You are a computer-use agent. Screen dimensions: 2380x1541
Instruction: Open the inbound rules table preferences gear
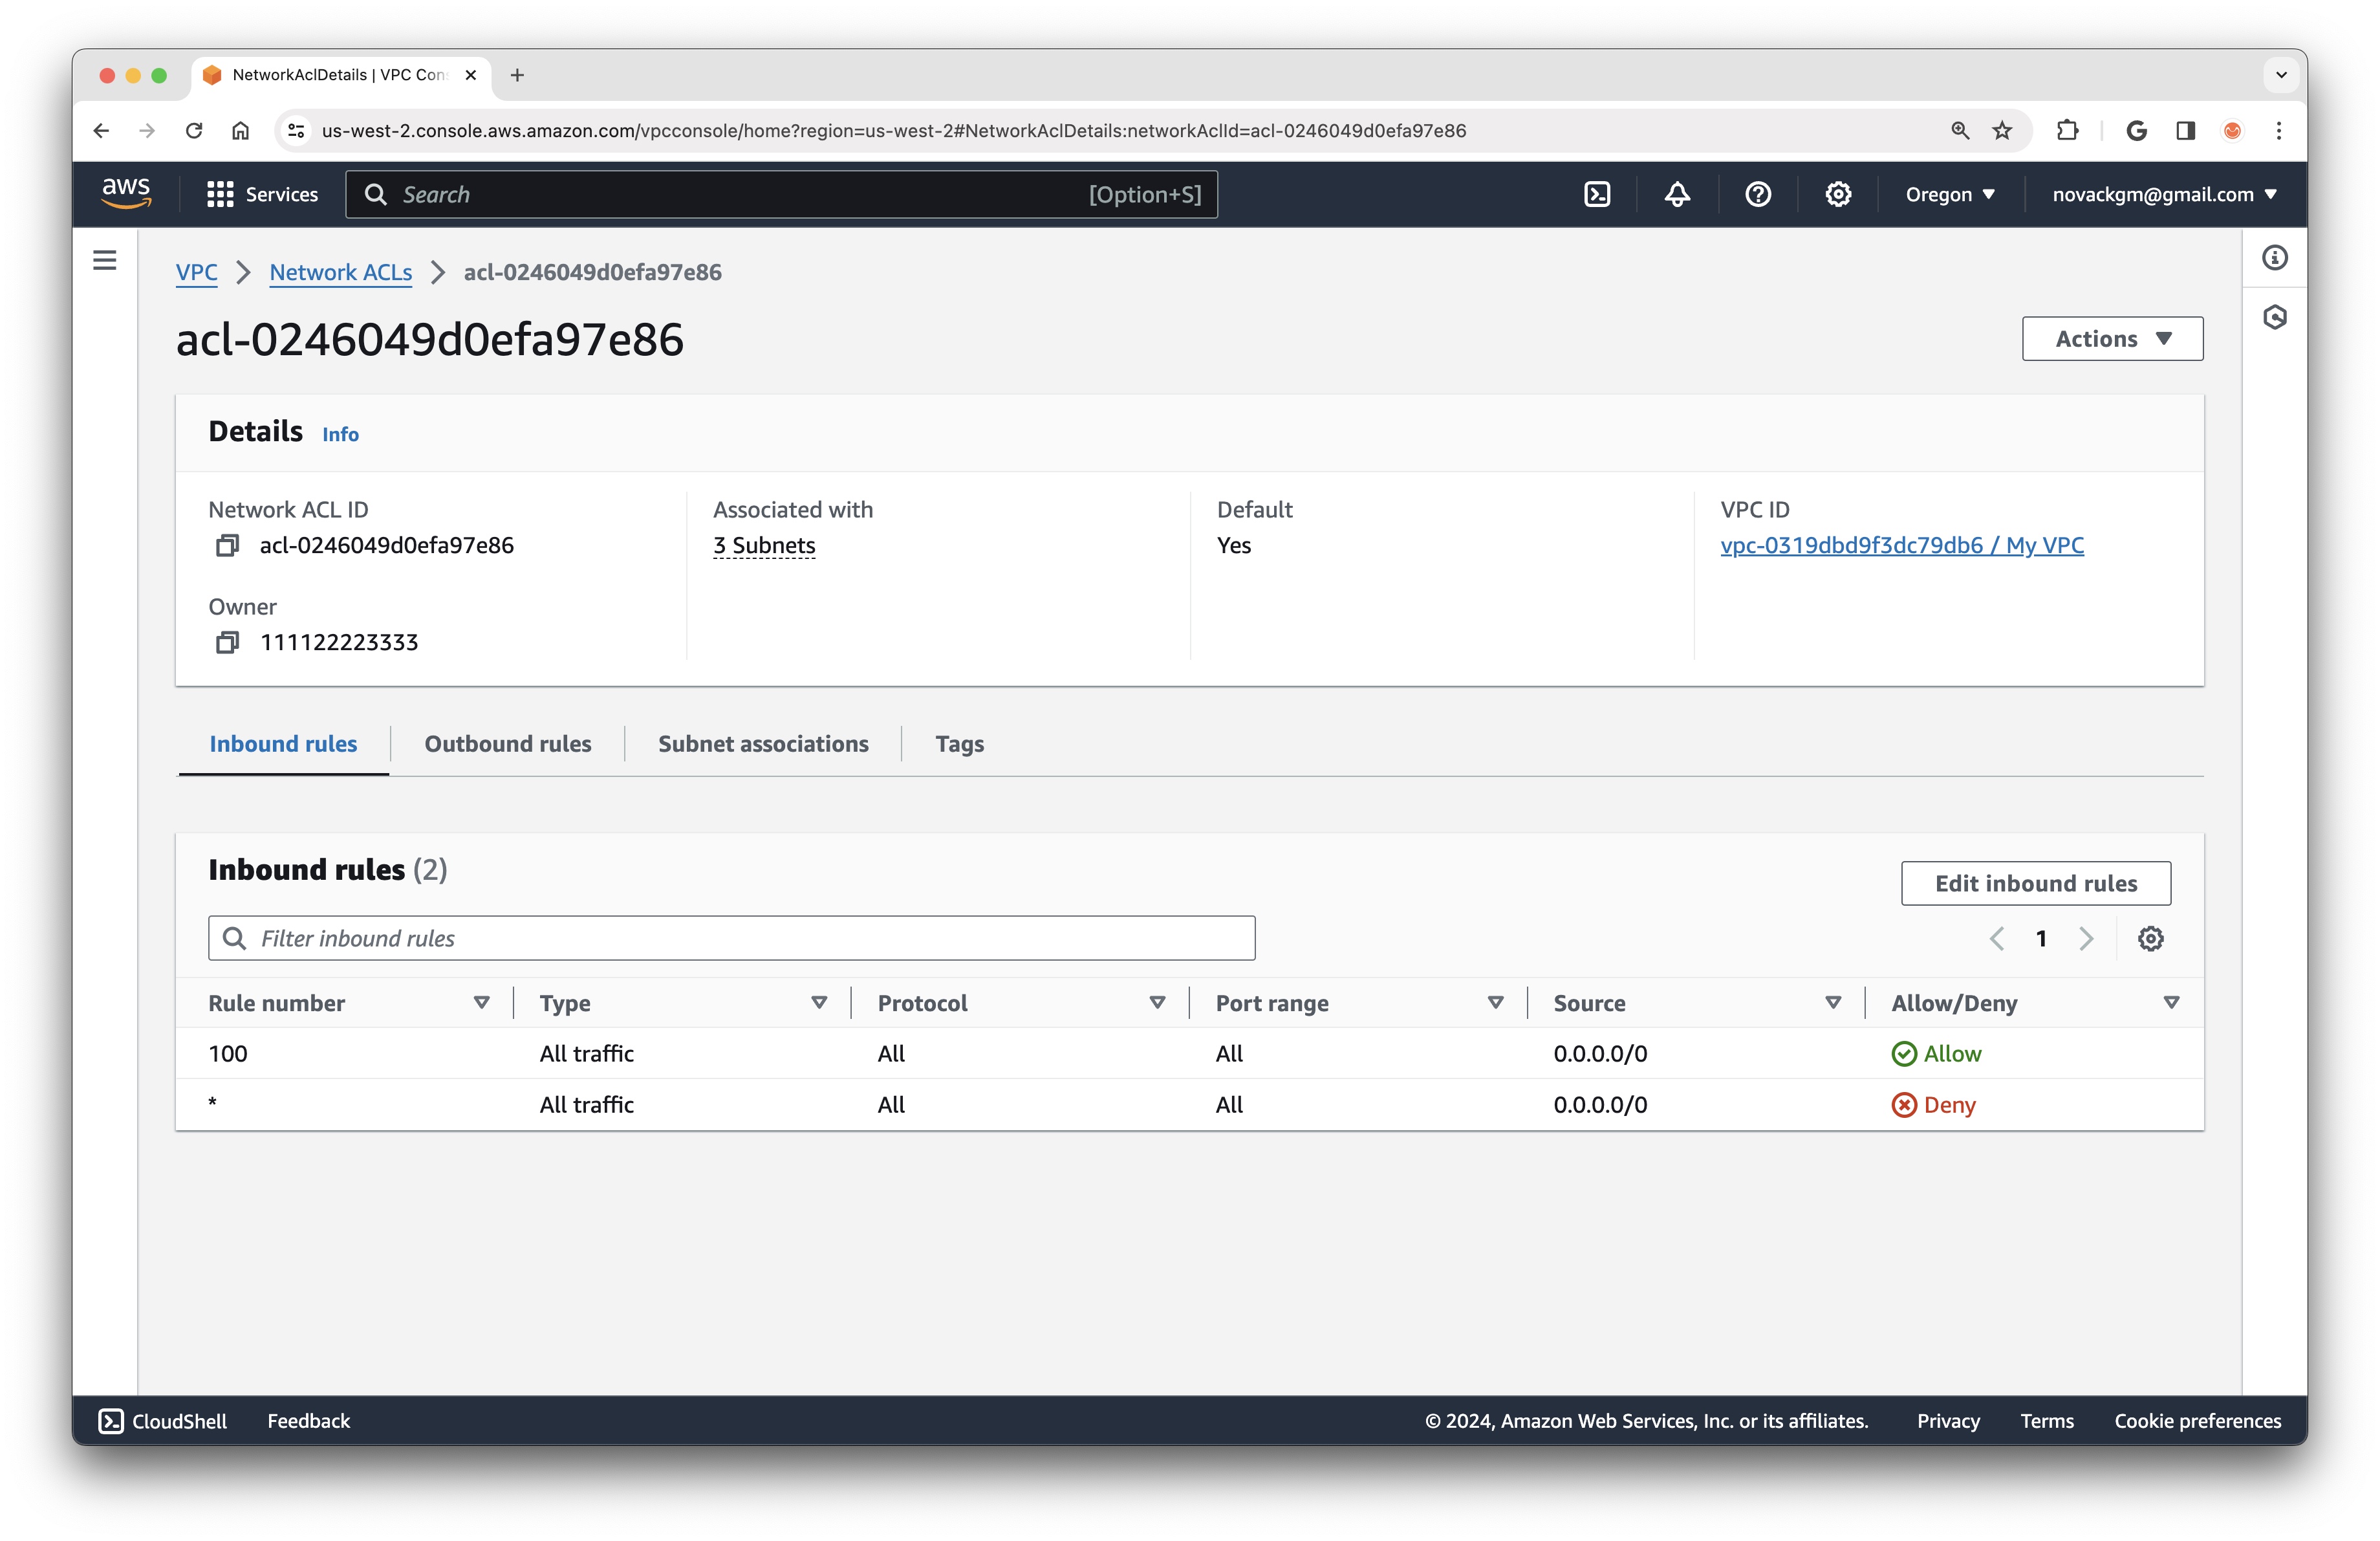[2150, 938]
